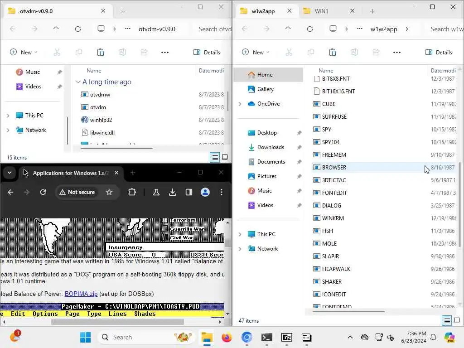The height and width of the screenshot is (348, 464).
Task: Click Not secure site info button
Action: tap(77, 192)
